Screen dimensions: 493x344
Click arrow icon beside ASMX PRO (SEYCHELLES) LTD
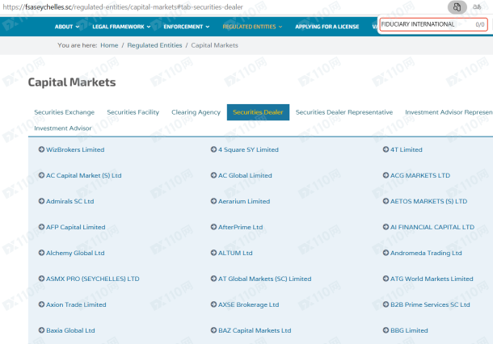tap(41, 279)
